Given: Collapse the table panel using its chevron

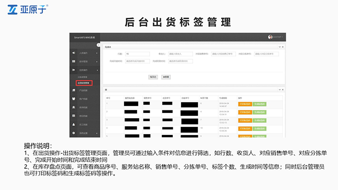Looking at the screenshot, I should pos(280,90).
